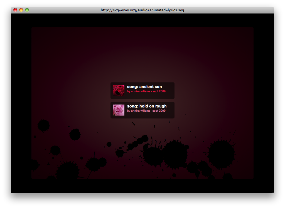Click the resize grip at the bottom-right corner
The width and height of the screenshot is (285, 208).
point(272,191)
